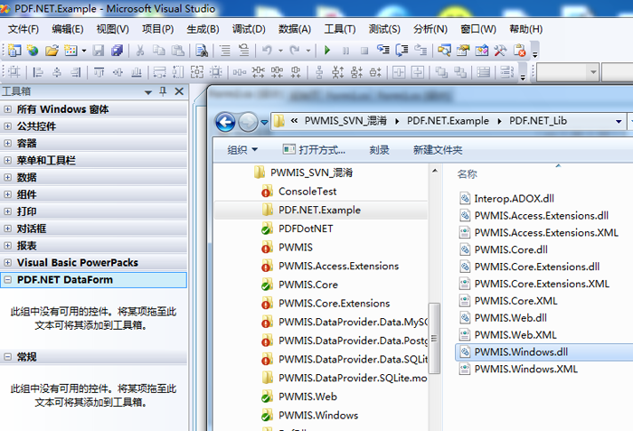Open the 工具(T) menu
Screen dimensions: 633x431
(x=339, y=29)
